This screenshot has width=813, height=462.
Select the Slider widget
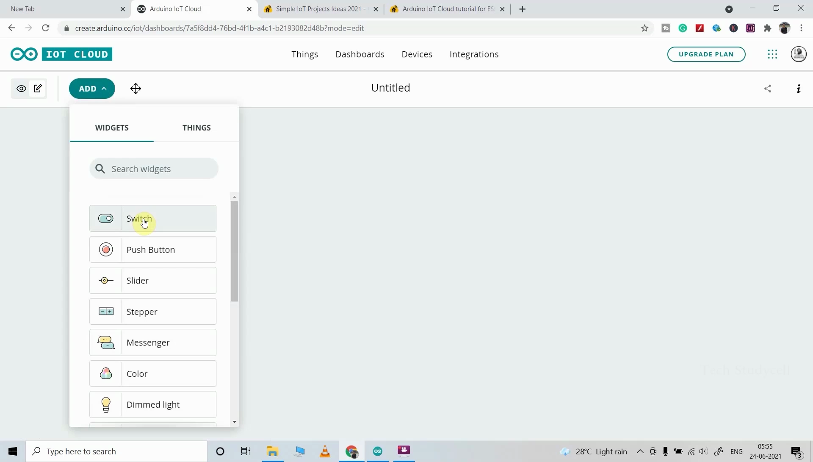[x=153, y=281]
